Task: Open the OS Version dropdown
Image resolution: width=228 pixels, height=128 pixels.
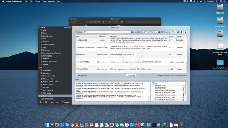Action: point(175,32)
